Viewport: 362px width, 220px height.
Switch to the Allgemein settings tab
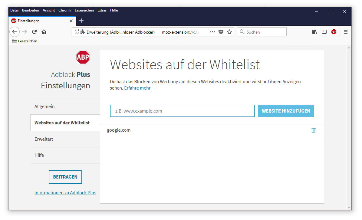44,107
